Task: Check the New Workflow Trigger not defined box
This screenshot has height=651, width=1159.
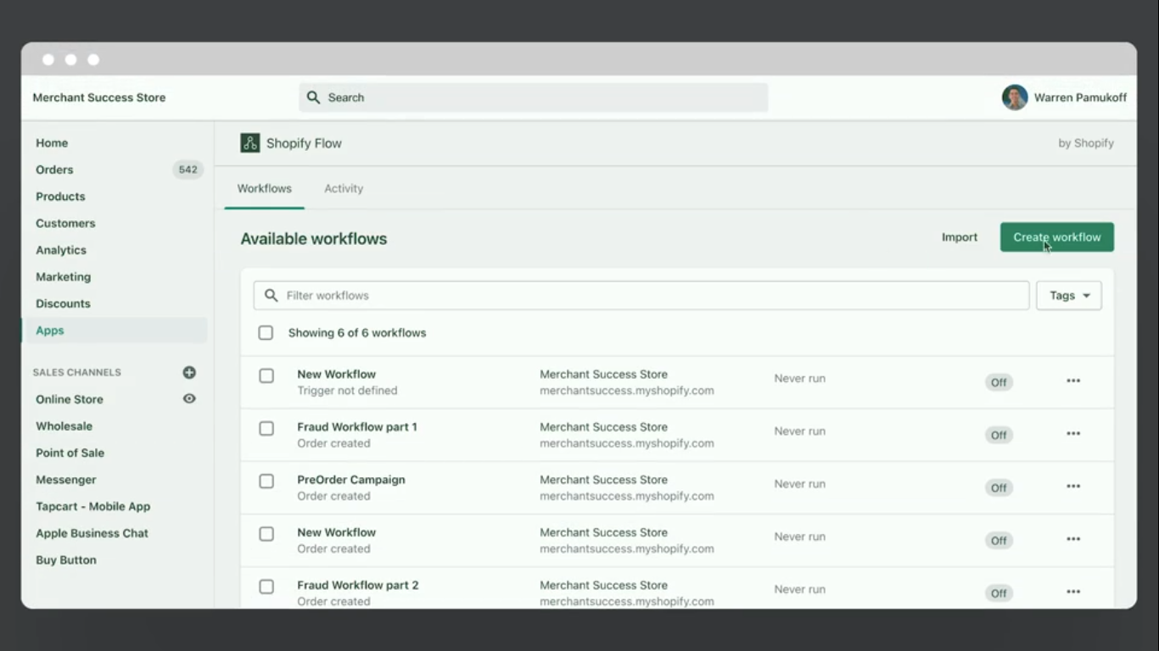Action: click(x=266, y=376)
